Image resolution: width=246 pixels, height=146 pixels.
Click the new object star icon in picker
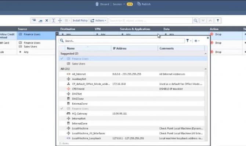pos(196,41)
